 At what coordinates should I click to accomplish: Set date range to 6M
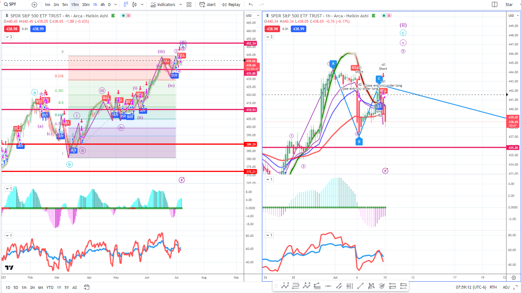pyautogui.click(x=40, y=288)
